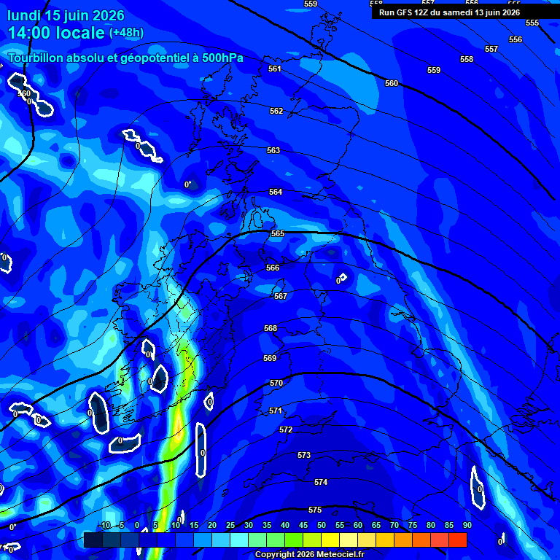Select the 568 contour label
Viewport: 560px width, 560px height.
[271, 328]
